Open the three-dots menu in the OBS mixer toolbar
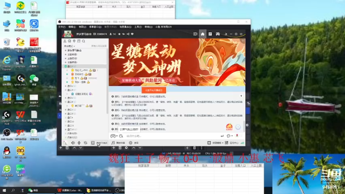The image size is (345, 194). point(201,148)
